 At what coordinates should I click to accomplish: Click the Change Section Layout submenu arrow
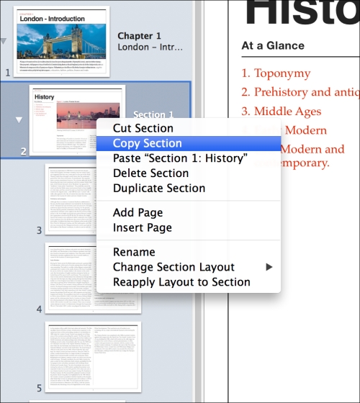click(x=269, y=267)
